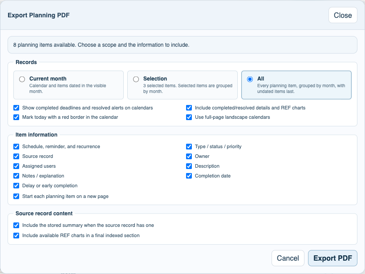Image resolution: width=365 pixels, height=274 pixels.
Task: Select the Current month radio button
Action: [x=22, y=79]
